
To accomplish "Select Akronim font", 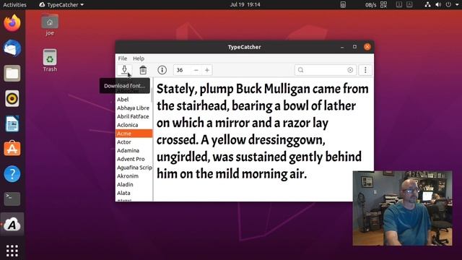I will coord(134,176).
